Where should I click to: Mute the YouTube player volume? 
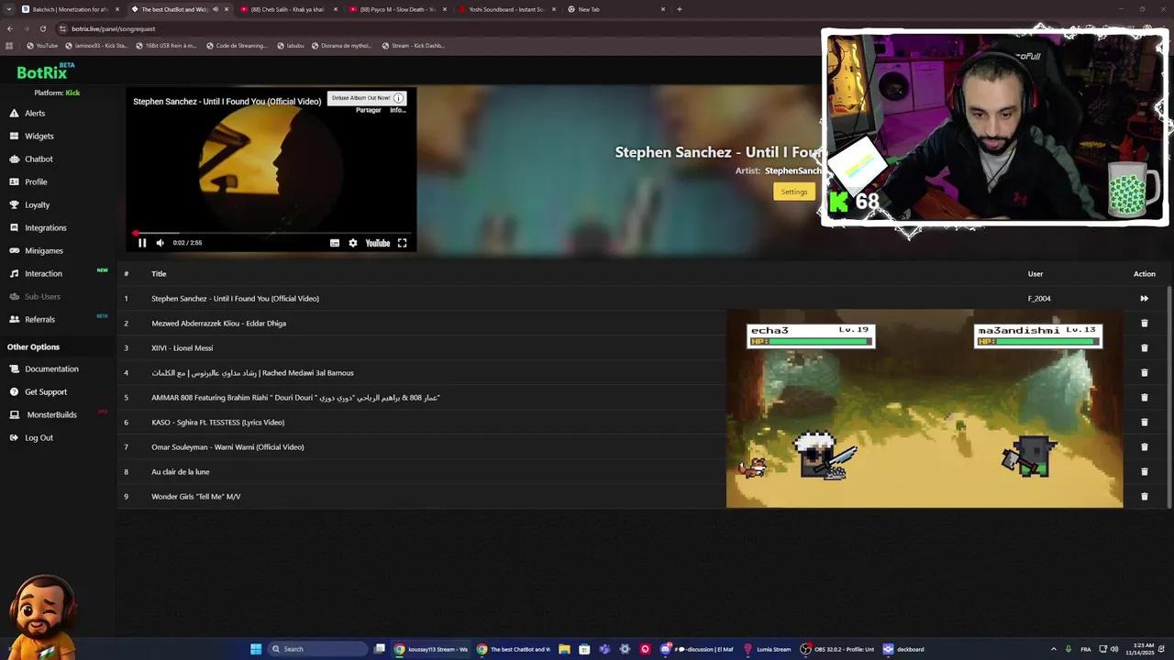160,243
